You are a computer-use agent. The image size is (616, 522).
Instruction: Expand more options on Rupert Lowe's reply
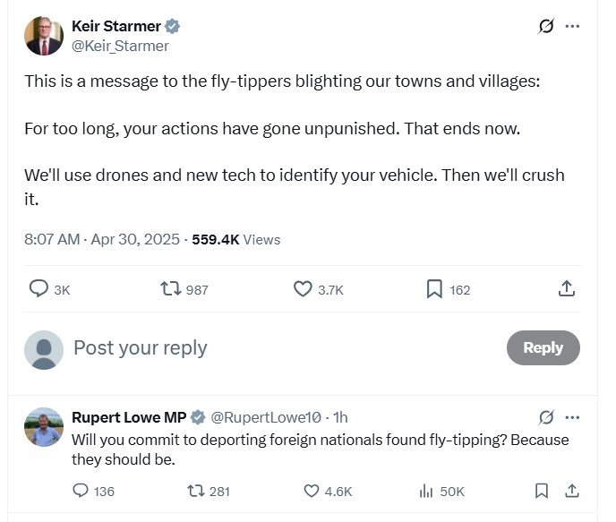tap(573, 417)
